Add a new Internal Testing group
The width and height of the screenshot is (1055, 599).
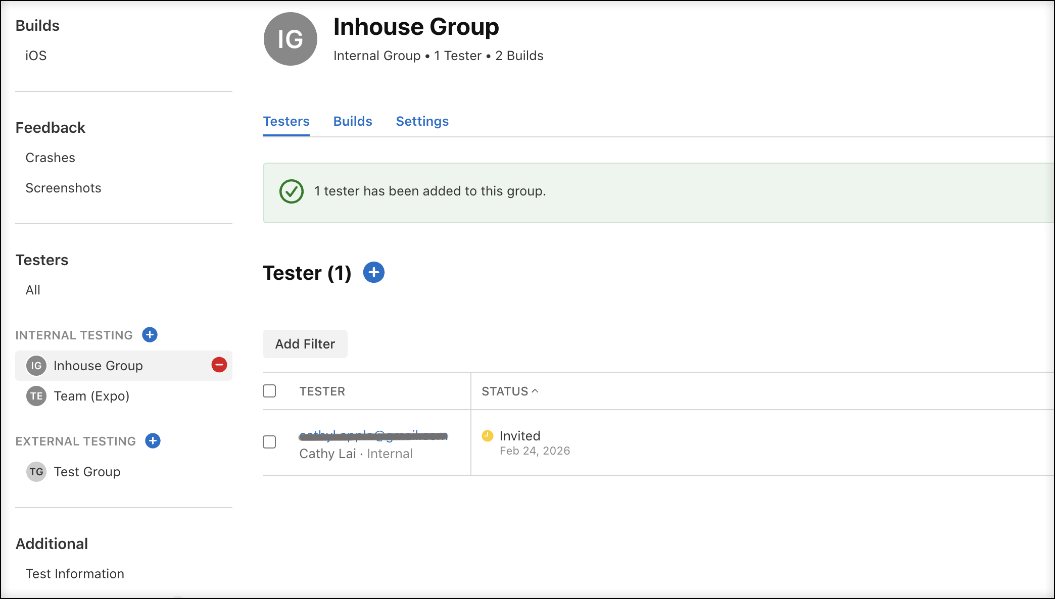pos(150,335)
